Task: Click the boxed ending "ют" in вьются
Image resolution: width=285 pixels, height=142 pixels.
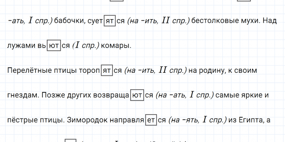Action: coord(54,46)
